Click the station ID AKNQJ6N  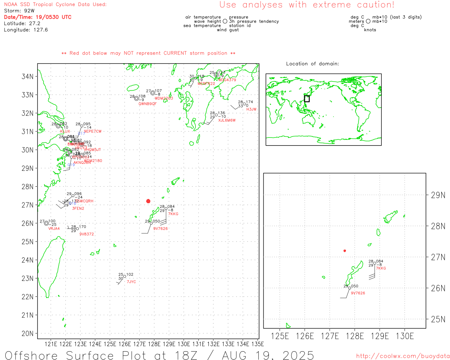(x=82, y=163)
